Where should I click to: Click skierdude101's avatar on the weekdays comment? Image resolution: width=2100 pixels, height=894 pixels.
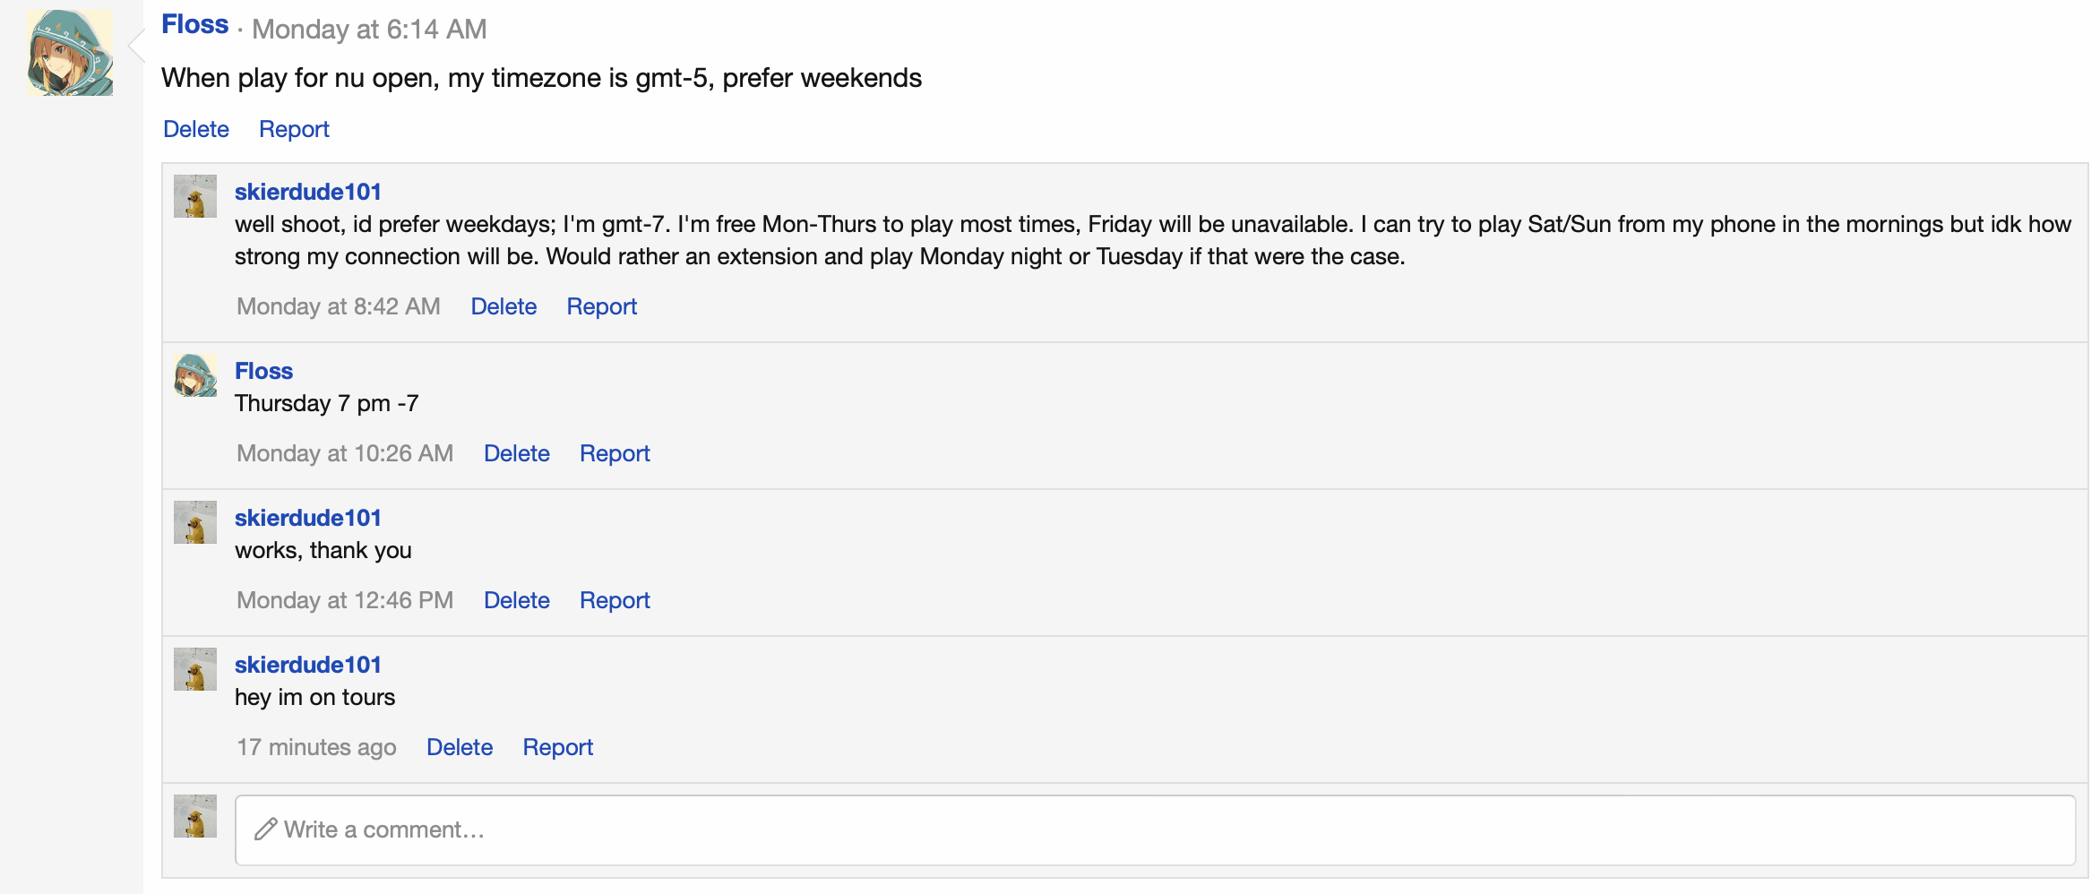195,196
